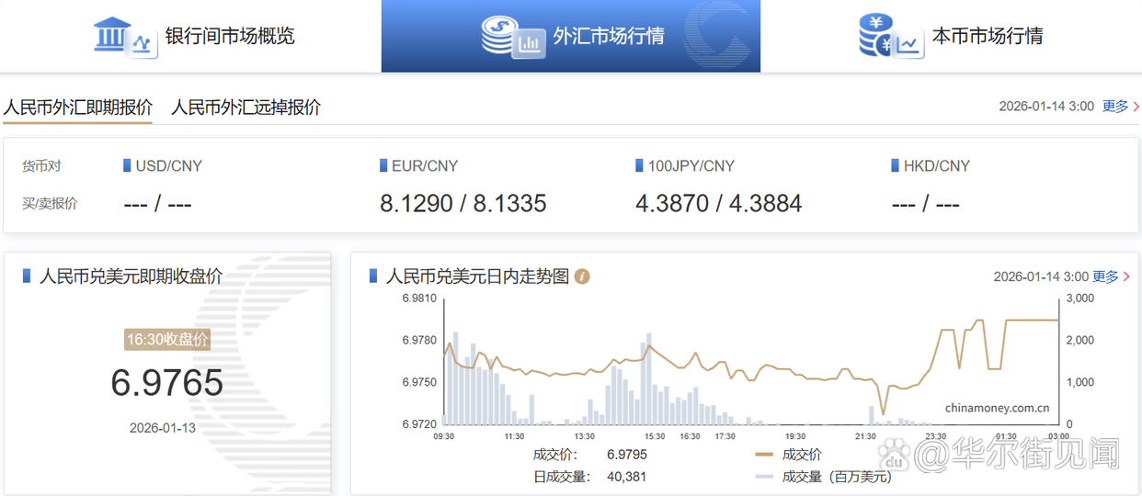
Task: Click the 100JPY/CNY quote 4.3870 / 4.3884
Action: click(x=718, y=203)
